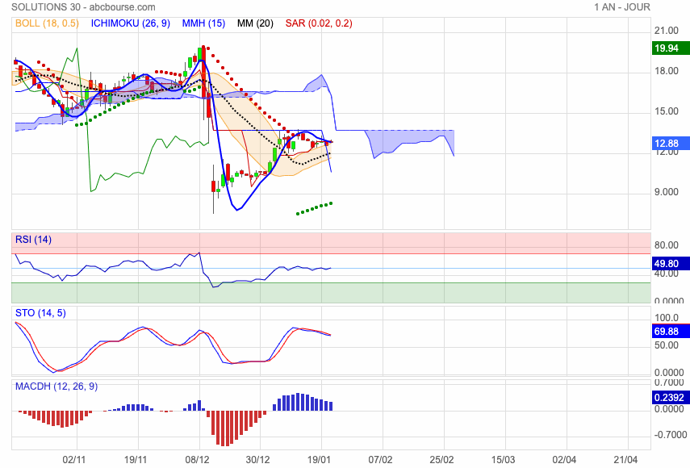Click the 49.80 RSI value tag

click(670, 264)
